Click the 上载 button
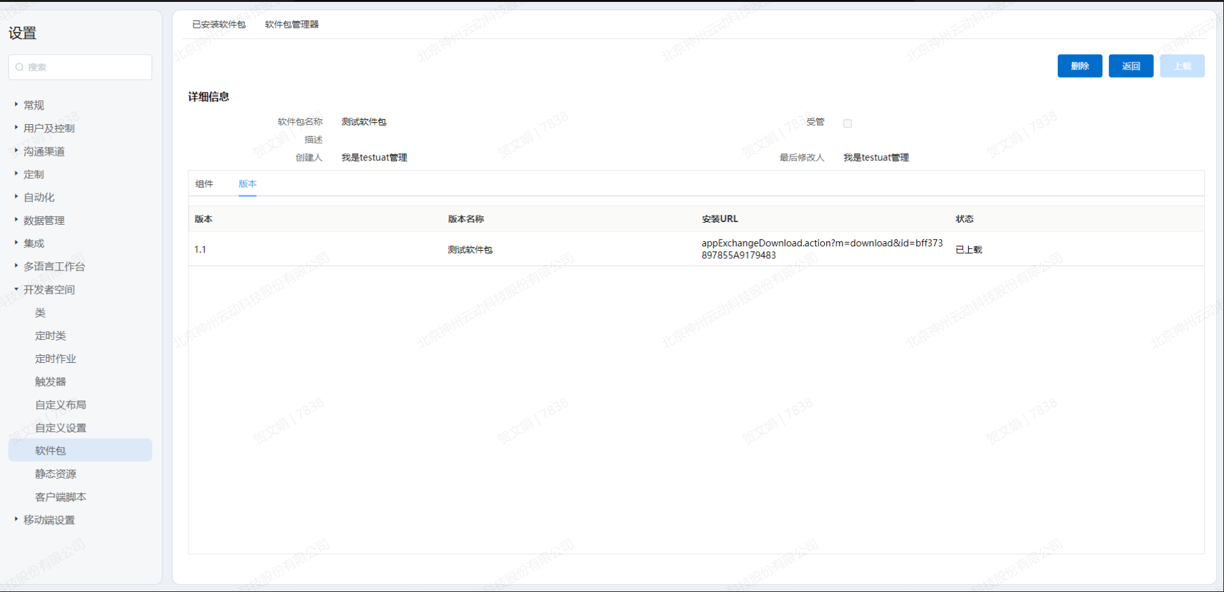This screenshot has height=592, width=1224. pos(1181,66)
